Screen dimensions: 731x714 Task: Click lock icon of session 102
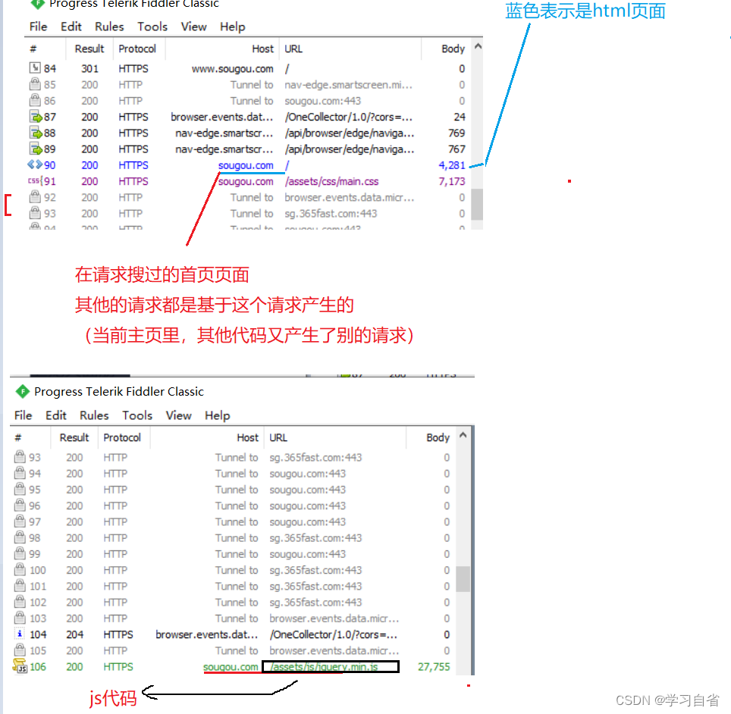pyautogui.click(x=20, y=602)
